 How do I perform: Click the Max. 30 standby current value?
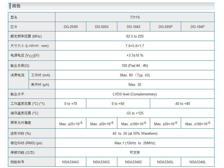(135, 85)
